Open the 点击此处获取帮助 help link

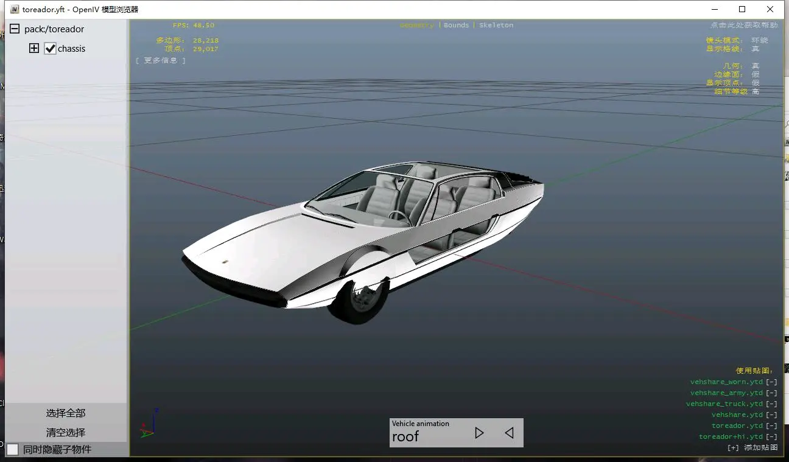coord(744,26)
